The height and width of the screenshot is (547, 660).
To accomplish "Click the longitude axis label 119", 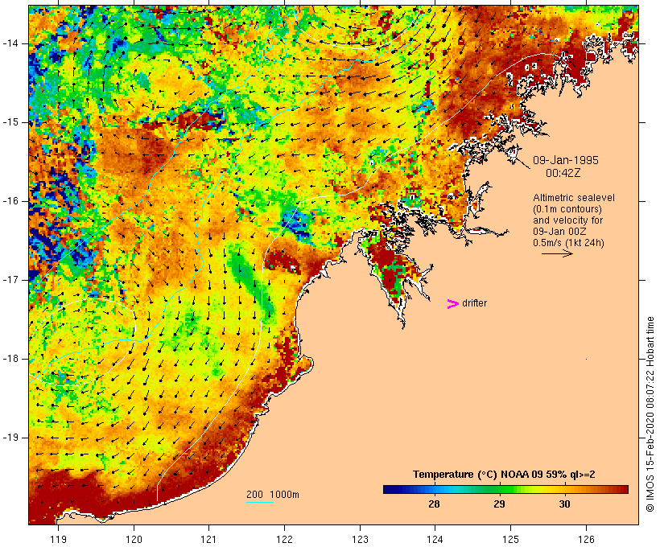I will coord(58,539).
